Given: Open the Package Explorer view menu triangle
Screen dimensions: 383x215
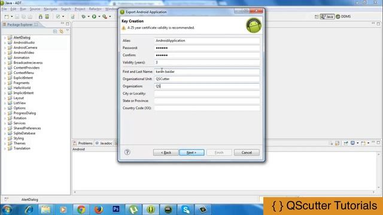Looking at the screenshot, I should tap(68, 31).
